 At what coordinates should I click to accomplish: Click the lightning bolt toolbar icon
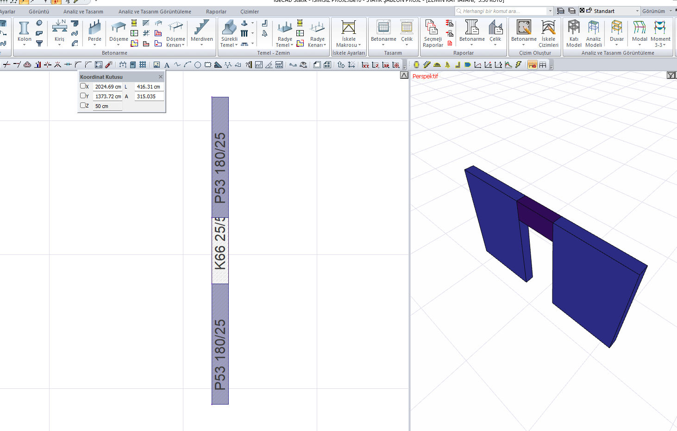519,65
